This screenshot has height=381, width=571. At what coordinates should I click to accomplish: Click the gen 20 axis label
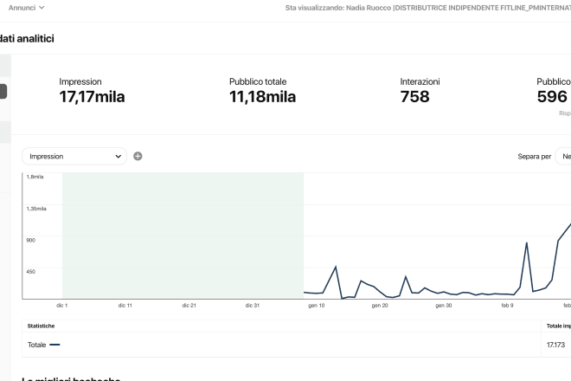click(380, 306)
